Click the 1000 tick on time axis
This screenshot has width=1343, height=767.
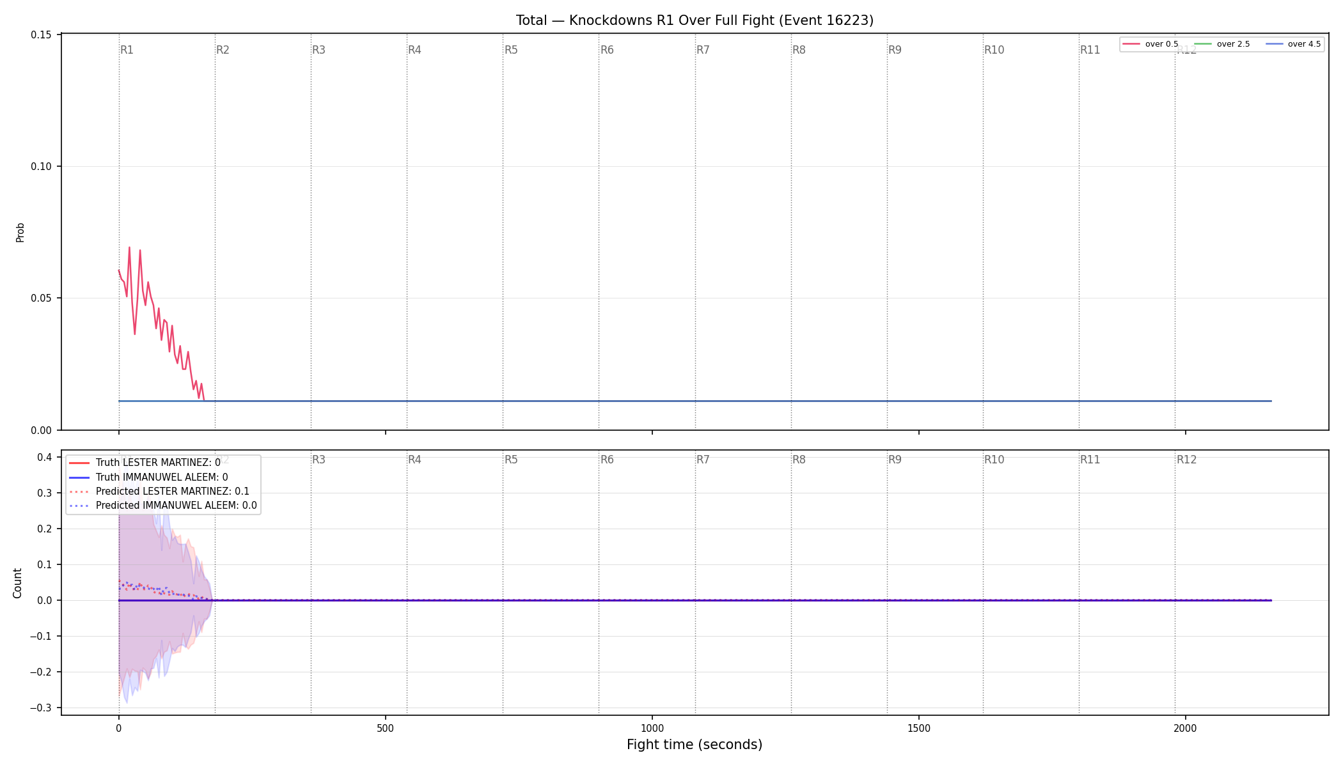(652, 728)
